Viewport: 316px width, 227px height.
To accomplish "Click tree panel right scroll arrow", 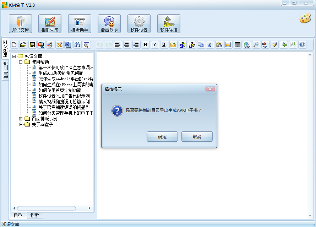I will [x=89, y=208].
